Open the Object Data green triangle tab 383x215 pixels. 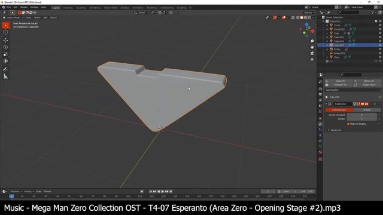[320, 146]
